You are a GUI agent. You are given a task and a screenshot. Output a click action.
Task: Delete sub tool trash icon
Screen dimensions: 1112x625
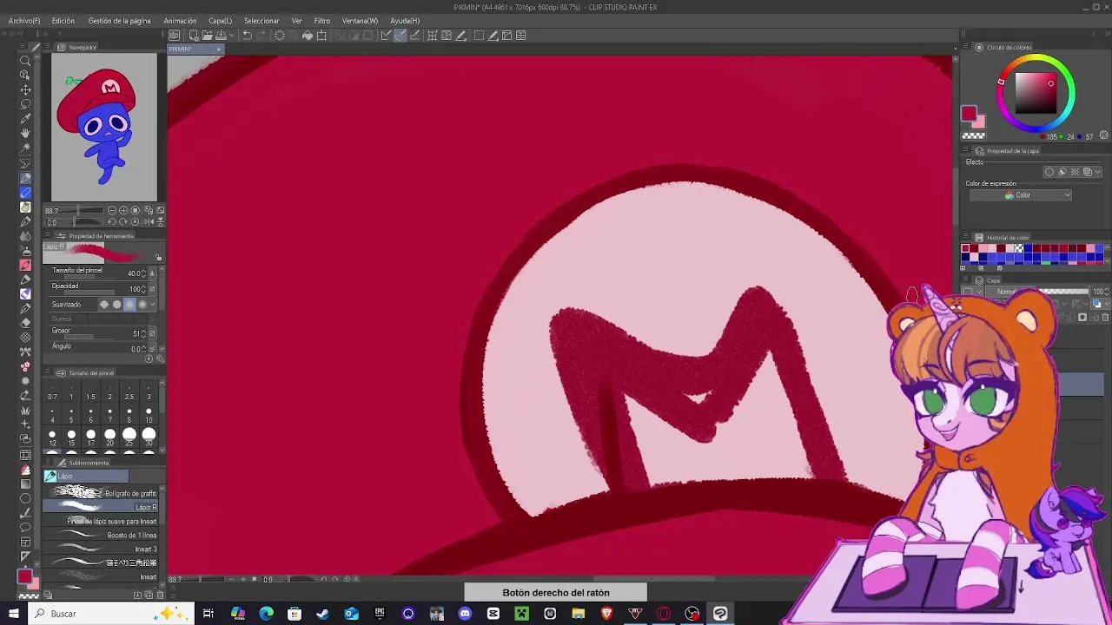pos(160,595)
